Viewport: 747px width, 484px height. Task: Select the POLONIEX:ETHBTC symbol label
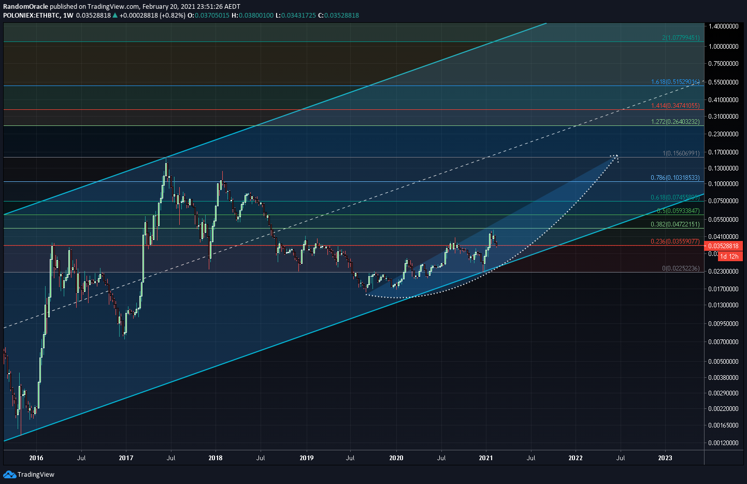coord(31,16)
